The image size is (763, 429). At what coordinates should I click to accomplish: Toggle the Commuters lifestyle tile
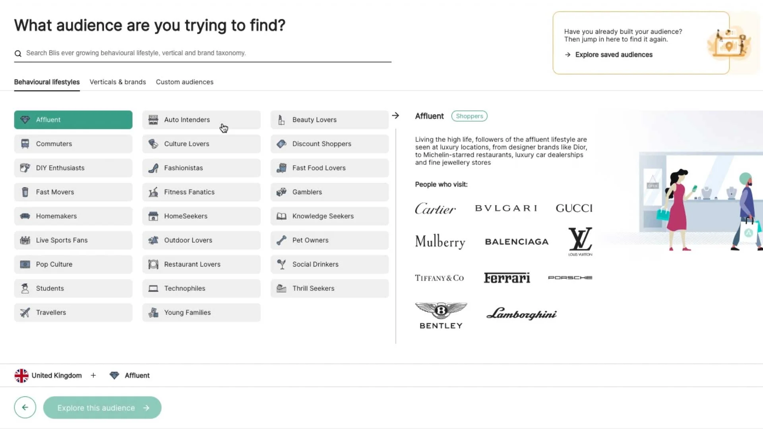tap(73, 144)
